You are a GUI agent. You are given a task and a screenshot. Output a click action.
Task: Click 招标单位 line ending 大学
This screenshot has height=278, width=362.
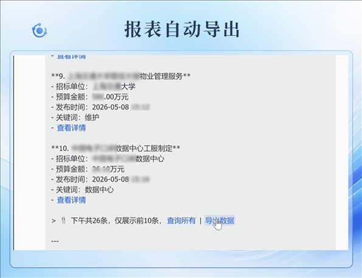coord(93,86)
